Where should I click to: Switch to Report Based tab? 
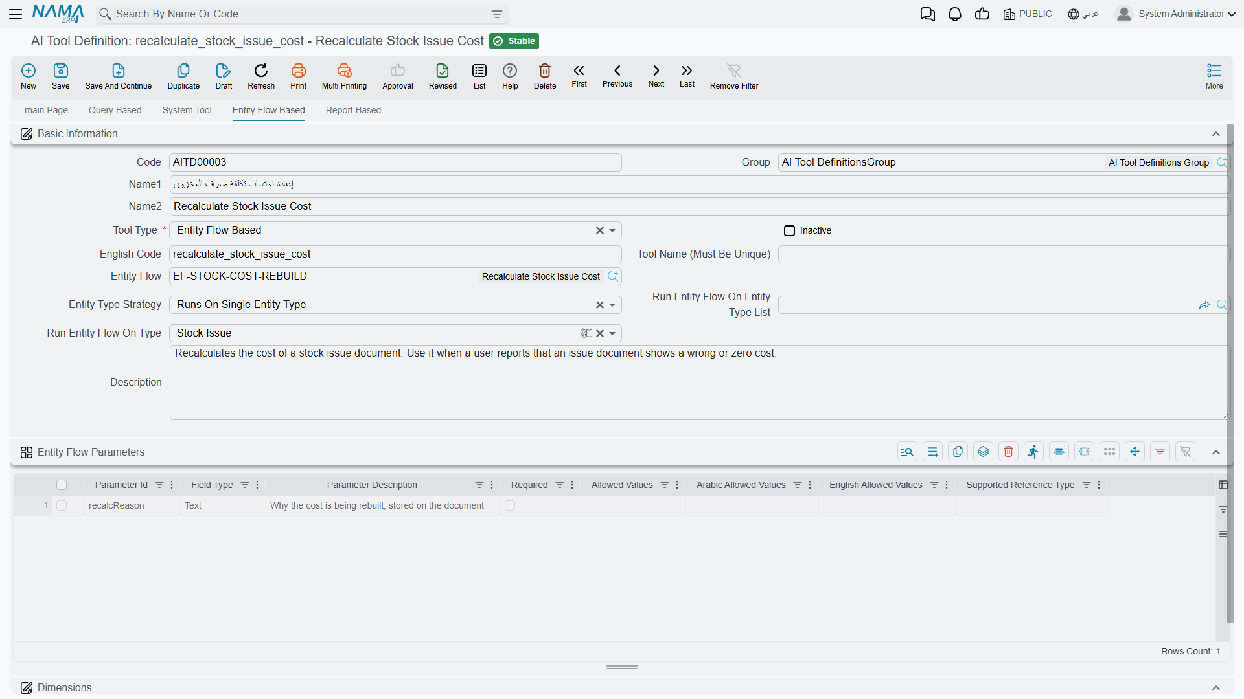[353, 110]
